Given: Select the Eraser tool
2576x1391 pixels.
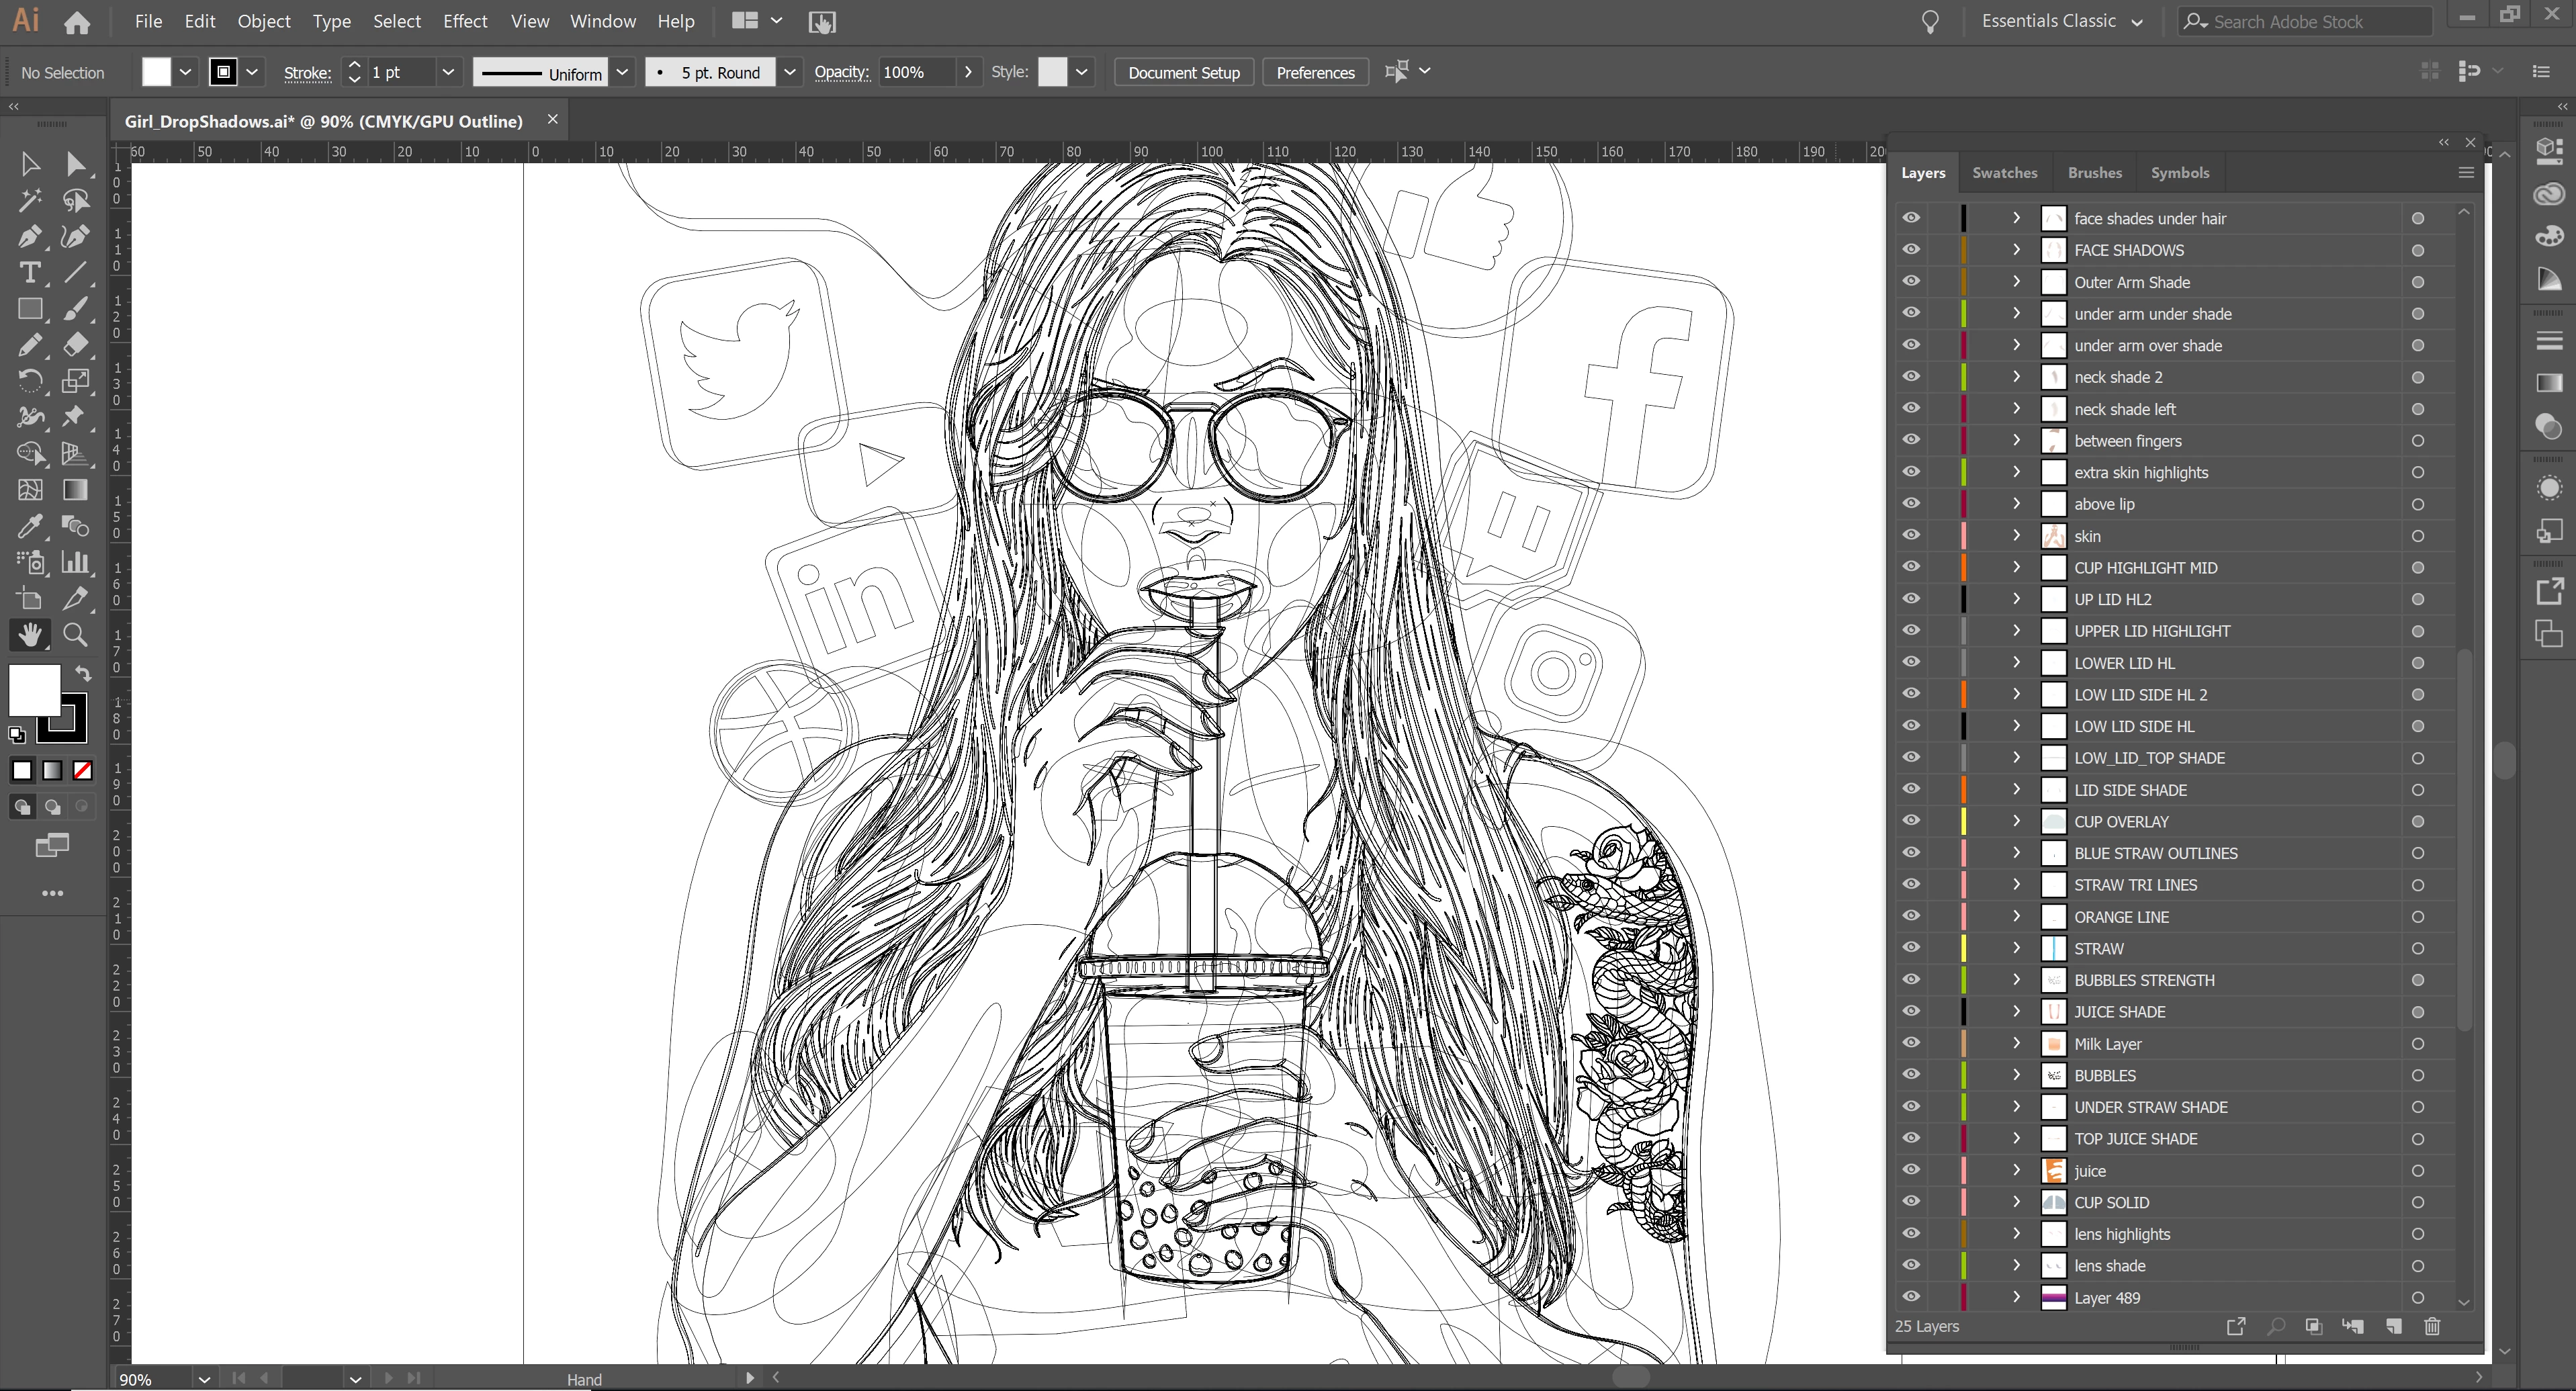Looking at the screenshot, I should pos(75,345).
